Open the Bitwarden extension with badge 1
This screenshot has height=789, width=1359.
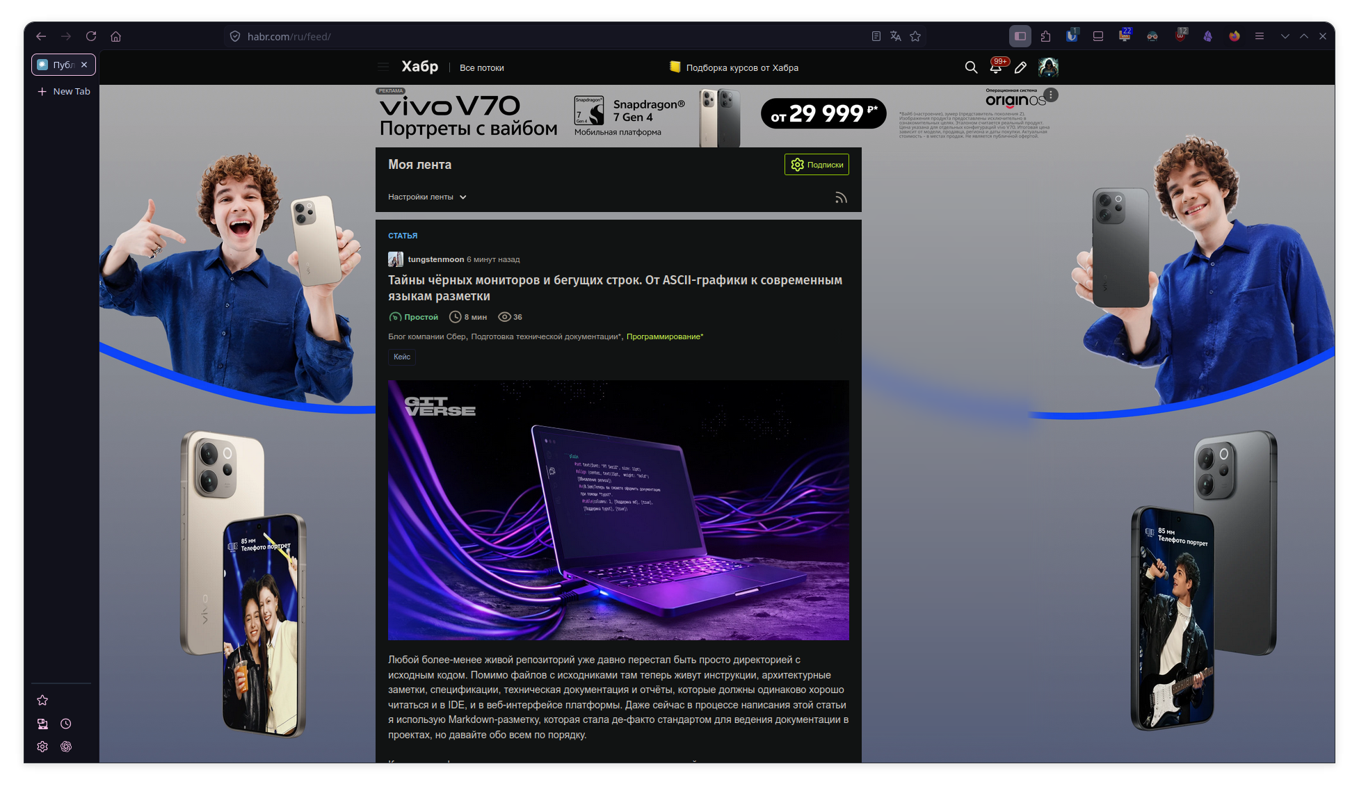(1072, 35)
